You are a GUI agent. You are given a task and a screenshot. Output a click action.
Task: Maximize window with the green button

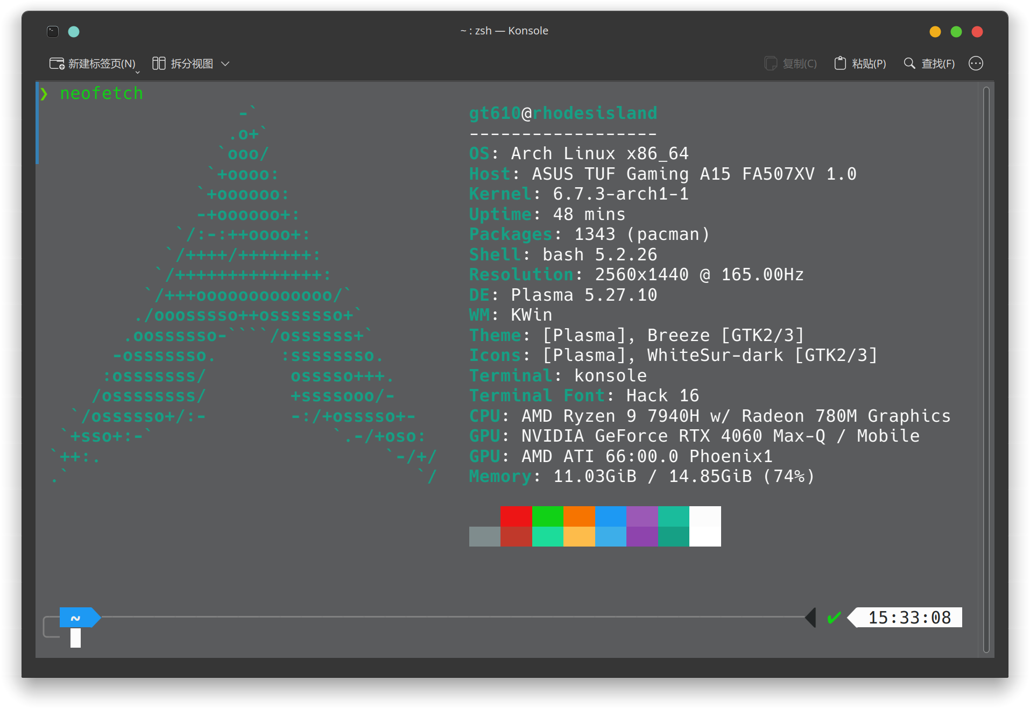pos(956,32)
